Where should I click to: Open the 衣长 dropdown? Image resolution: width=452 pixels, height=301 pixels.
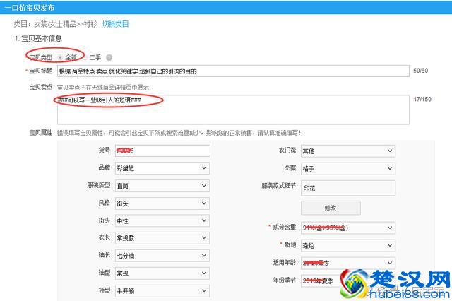pos(162,238)
